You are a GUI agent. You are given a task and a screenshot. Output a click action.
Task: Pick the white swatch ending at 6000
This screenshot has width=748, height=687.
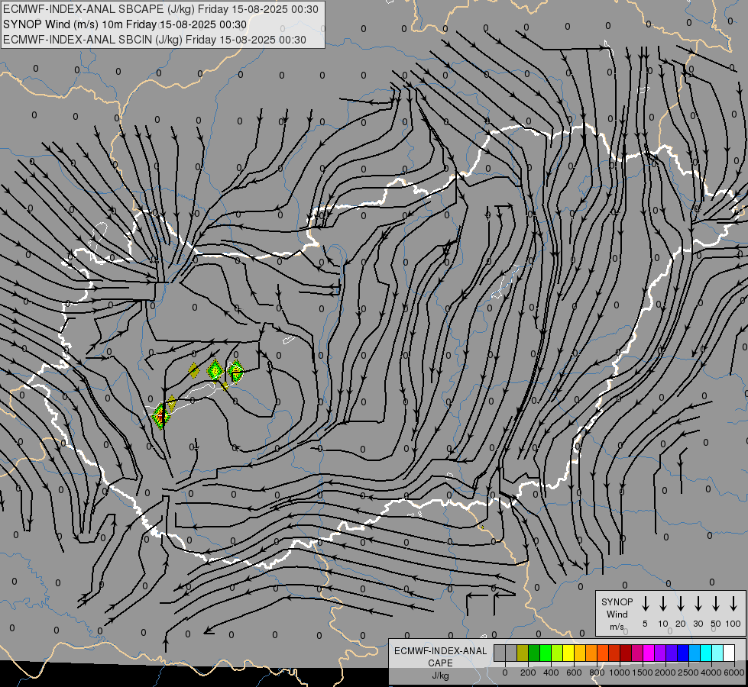tap(730, 653)
